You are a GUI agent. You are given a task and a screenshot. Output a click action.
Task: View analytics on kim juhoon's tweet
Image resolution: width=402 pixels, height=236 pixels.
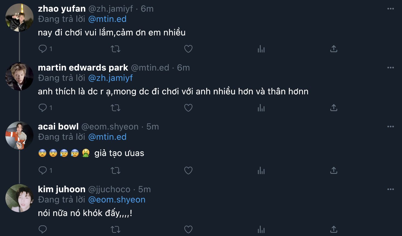(261, 230)
